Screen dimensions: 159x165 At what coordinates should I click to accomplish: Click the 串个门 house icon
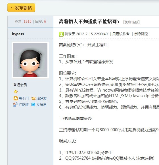coord(16,98)
